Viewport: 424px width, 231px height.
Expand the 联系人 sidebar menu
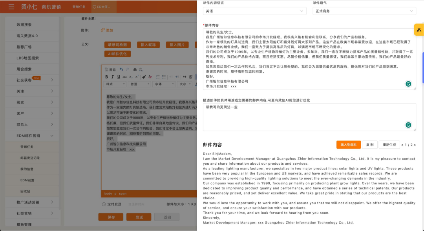tap(32, 124)
